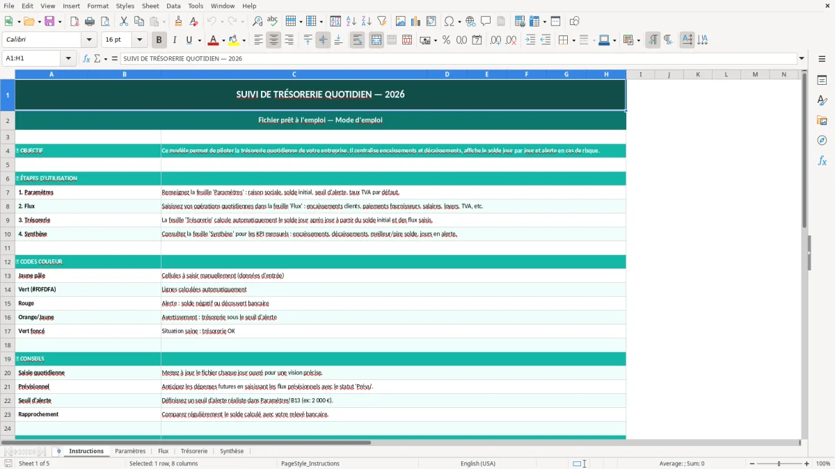Toggle Center Vertically alignment
The width and height of the screenshot is (835, 469).
pos(323,40)
